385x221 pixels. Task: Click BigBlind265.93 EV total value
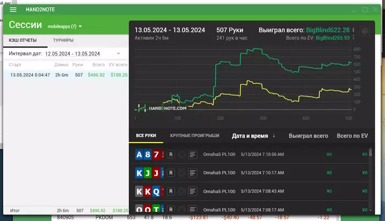pos(333,38)
